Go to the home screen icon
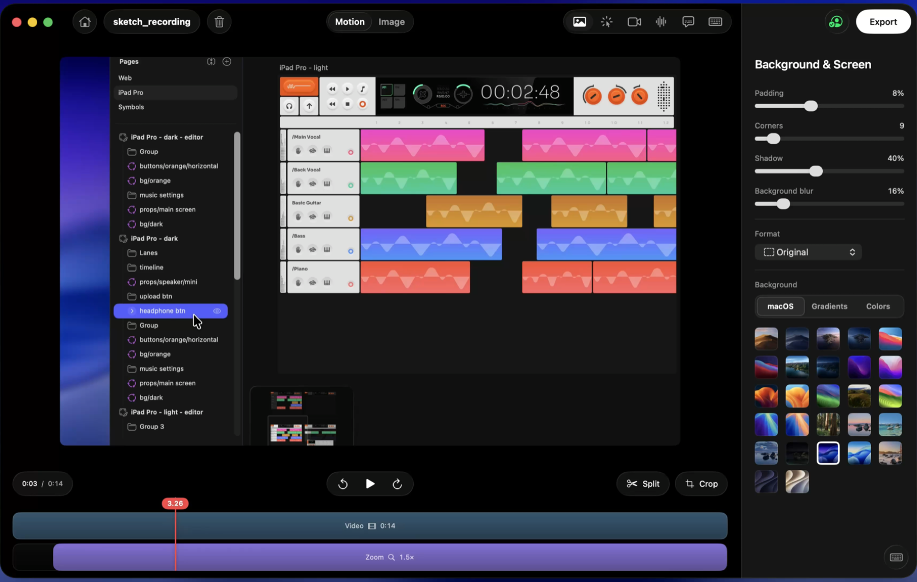917x582 pixels. tap(85, 22)
